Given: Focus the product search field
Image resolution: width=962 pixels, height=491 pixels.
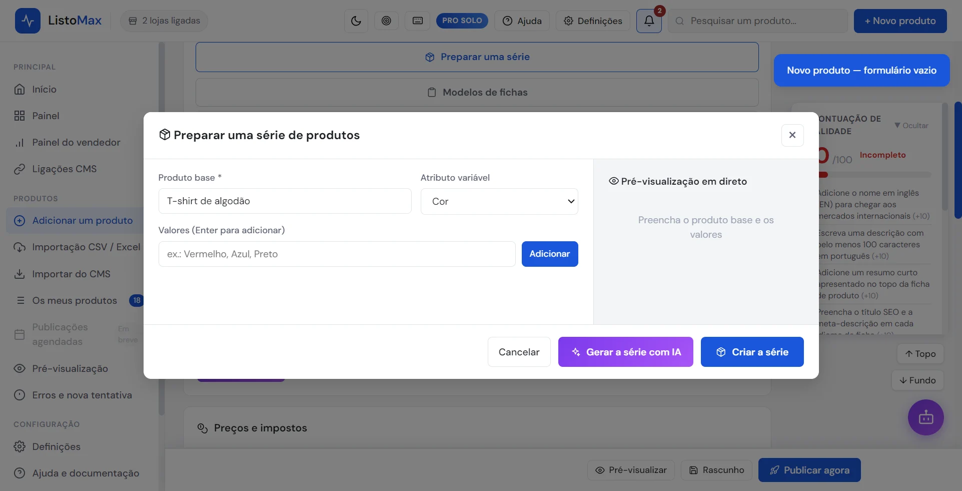Looking at the screenshot, I should 758,21.
